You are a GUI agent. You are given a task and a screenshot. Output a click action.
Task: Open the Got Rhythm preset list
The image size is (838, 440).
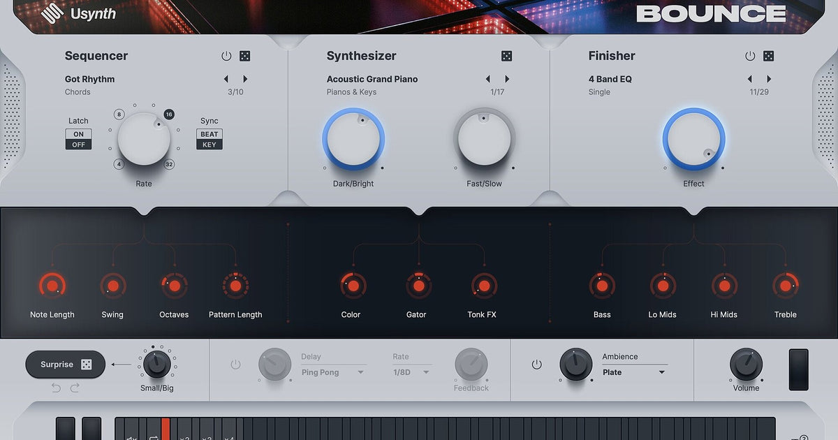pos(89,79)
